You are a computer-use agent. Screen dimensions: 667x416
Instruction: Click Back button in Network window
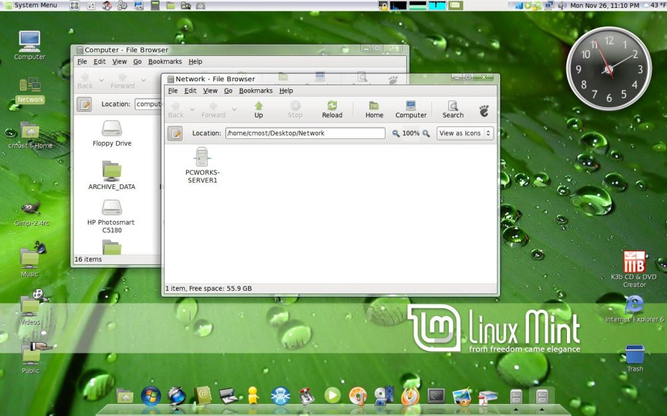point(175,110)
